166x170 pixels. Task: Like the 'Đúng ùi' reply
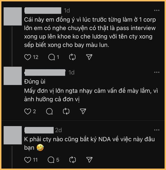coord(28,111)
